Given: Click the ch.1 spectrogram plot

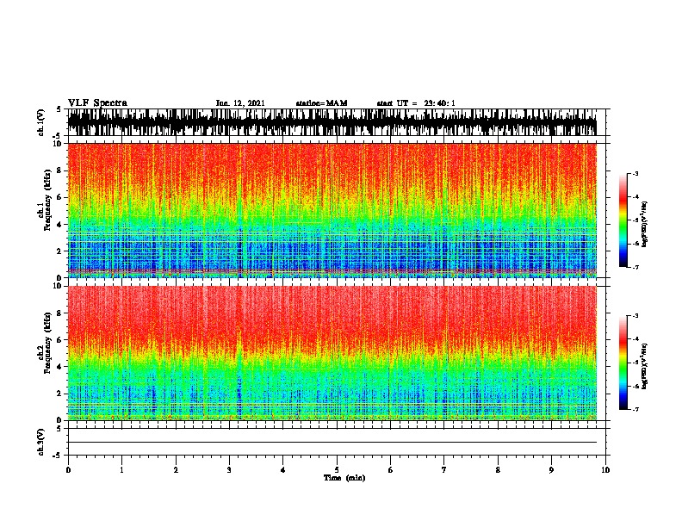Looking at the screenshot, I should (x=332, y=210).
